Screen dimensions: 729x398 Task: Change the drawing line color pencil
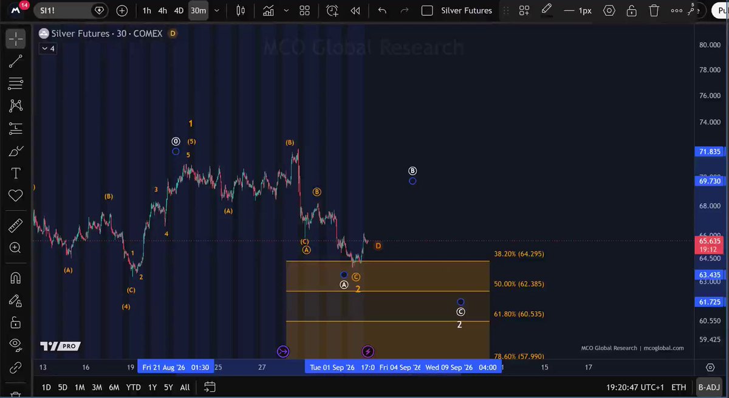coord(547,10)
